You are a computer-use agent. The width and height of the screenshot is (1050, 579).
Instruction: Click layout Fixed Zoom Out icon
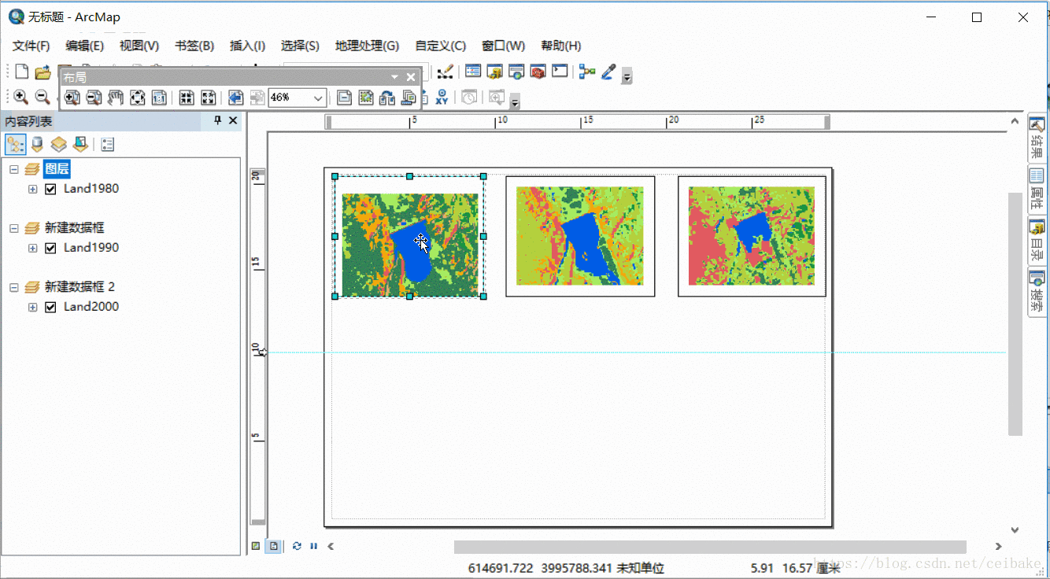(209, 98)
